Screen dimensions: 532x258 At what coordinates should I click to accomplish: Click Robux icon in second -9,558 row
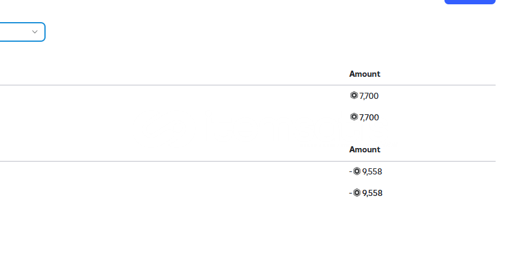pos(356,192)
